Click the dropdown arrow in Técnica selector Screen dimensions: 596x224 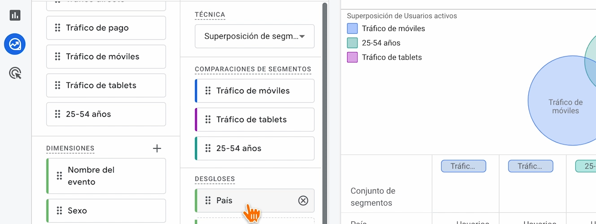[302, 36]
